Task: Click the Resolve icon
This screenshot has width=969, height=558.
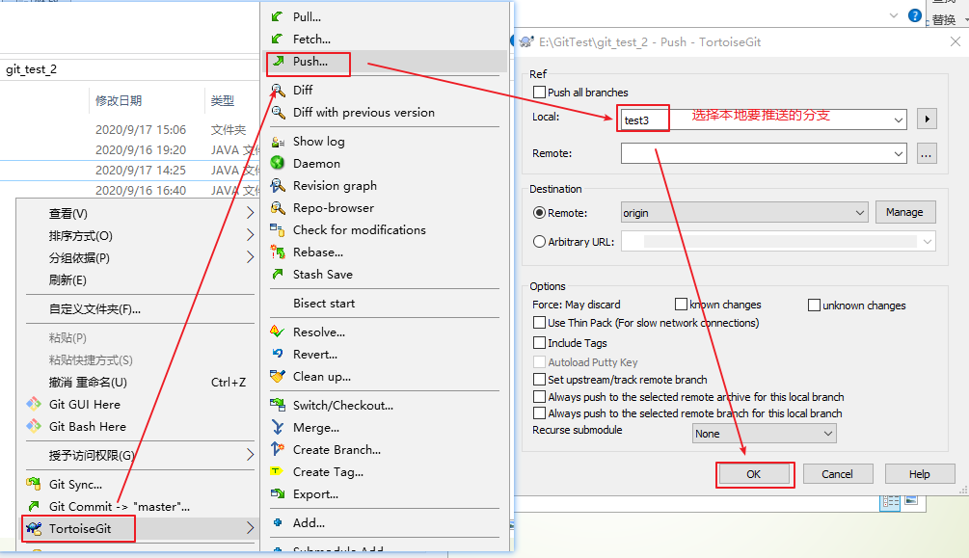Action: 278,332
